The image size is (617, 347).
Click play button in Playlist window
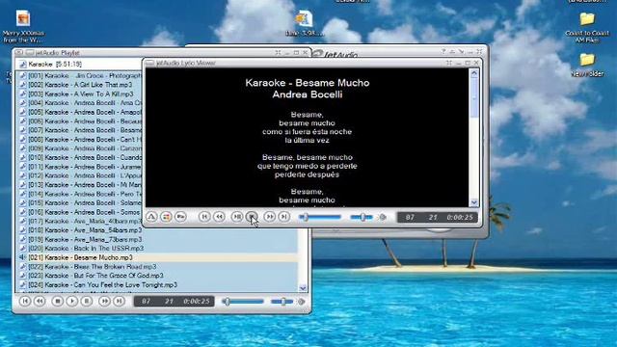[x=72, y=301]
